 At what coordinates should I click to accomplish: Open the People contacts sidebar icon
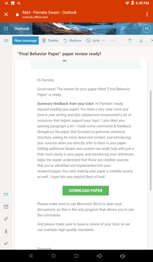pyautogui.click(x=6, y=219)
